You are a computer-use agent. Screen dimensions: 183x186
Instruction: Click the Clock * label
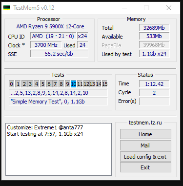coord(17,45)
